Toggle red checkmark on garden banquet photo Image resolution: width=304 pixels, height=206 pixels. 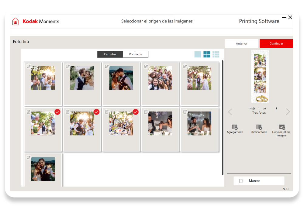pos(136,112)
